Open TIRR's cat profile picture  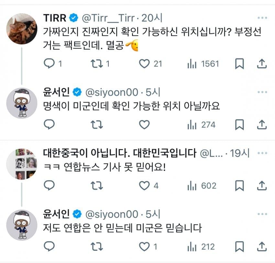pos(22,29)
